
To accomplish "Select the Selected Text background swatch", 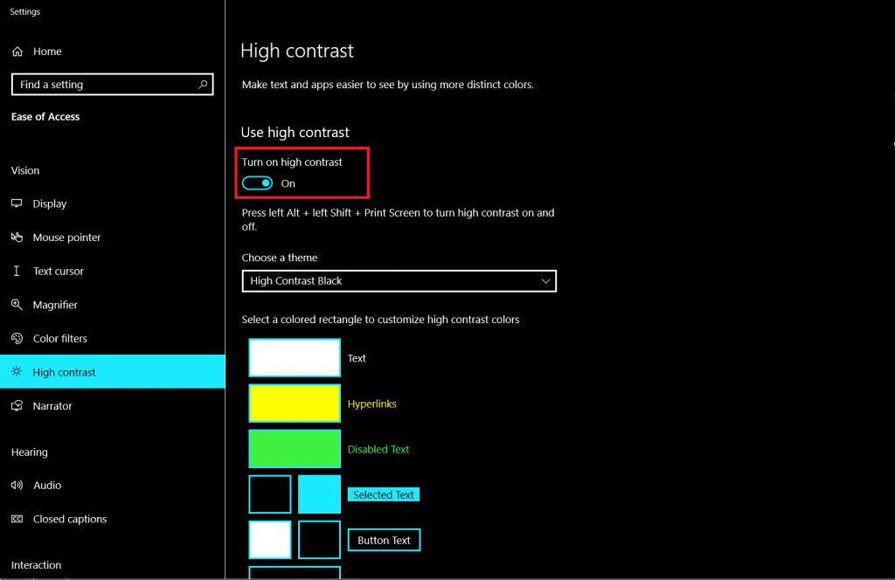I will (x=319, y=494).
